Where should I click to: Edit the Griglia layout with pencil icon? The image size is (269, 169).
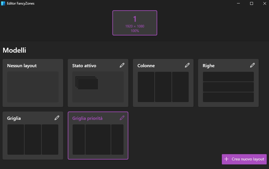tap(57, 118)
